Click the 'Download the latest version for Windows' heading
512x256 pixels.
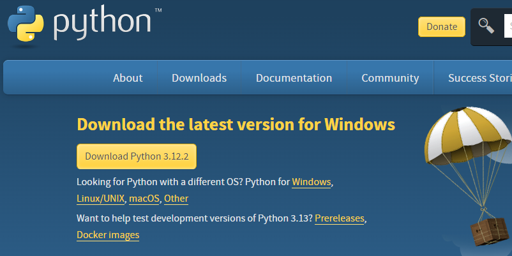[x=236, y=124]
